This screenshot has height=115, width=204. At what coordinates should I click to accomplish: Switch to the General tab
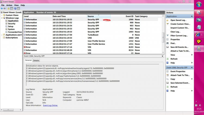28,60
